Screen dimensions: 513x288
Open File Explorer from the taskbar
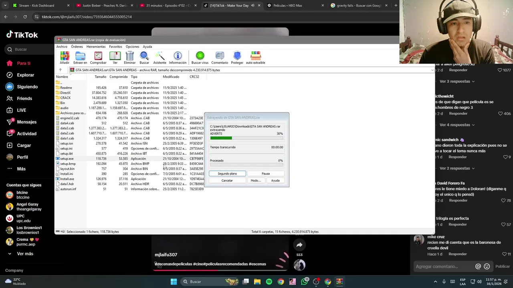[257, 282]
